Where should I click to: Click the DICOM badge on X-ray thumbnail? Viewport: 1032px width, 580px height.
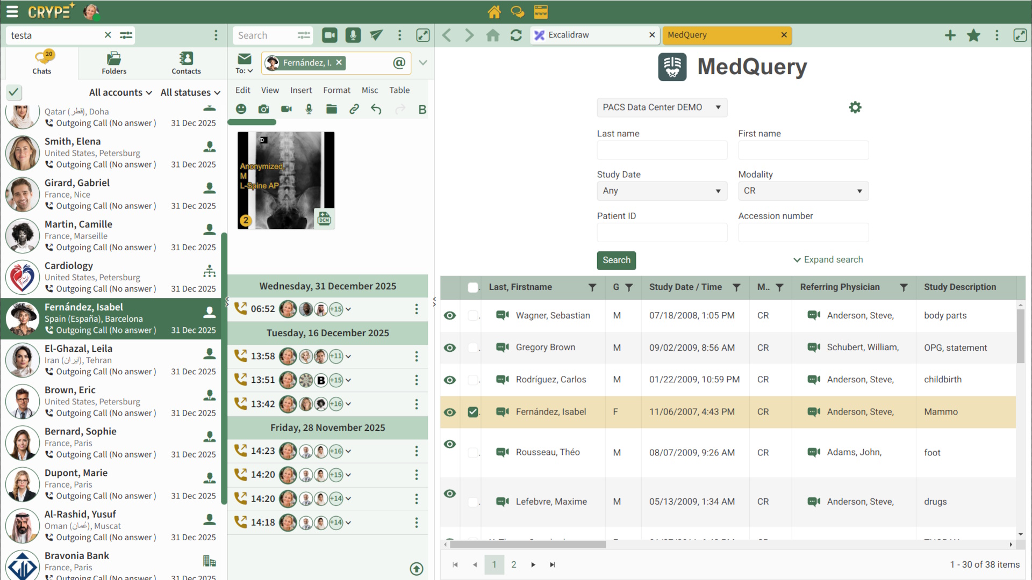point(324,219)
